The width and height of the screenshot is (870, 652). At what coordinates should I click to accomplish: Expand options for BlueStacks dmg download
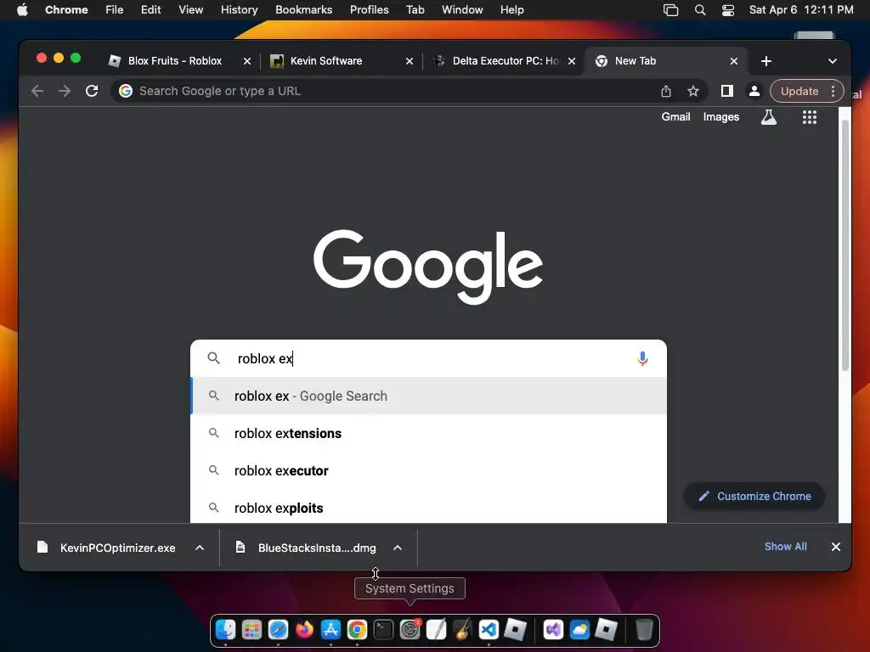[x=398, y=548]
